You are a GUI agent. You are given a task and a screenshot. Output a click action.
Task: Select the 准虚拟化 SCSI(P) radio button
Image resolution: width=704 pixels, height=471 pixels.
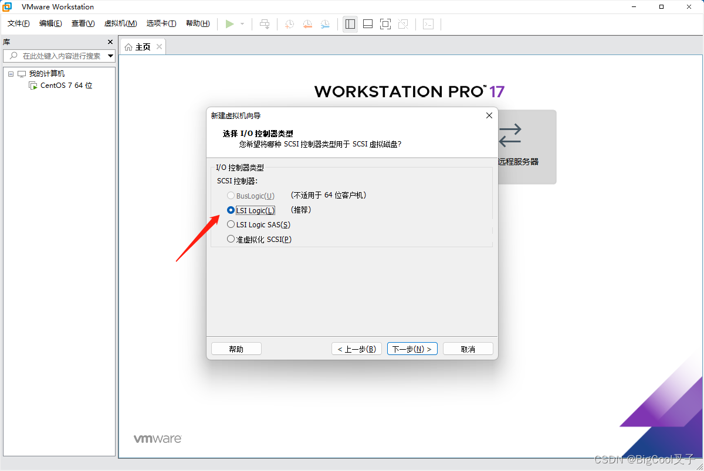[x=231, y=239]
